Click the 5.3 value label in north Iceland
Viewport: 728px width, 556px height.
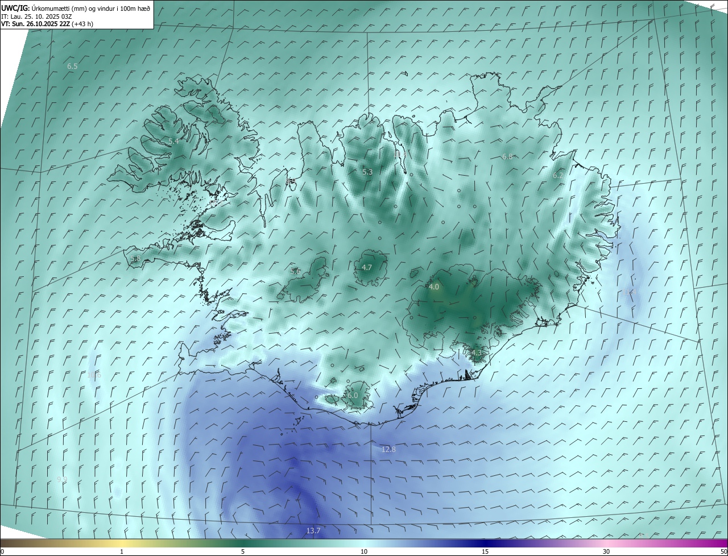367,172
